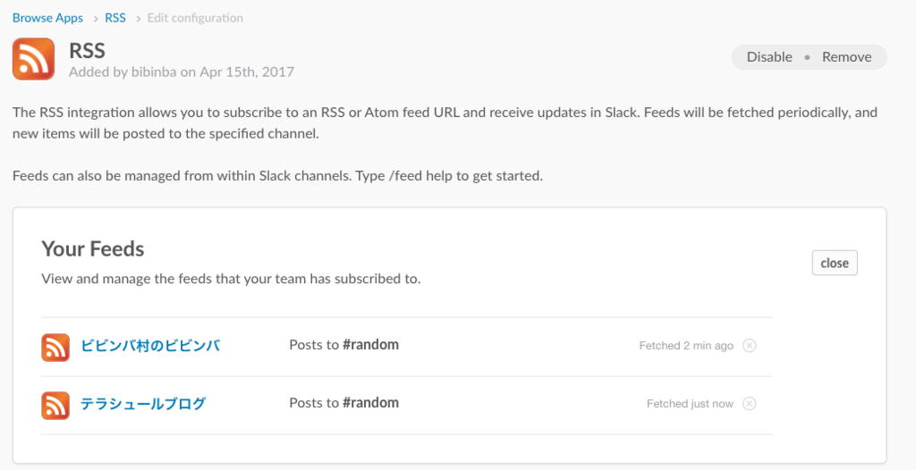Remove the テラシュールブログ feed with X icon
The height and width of the screenshot is (470, 916).
coord(749,404)
